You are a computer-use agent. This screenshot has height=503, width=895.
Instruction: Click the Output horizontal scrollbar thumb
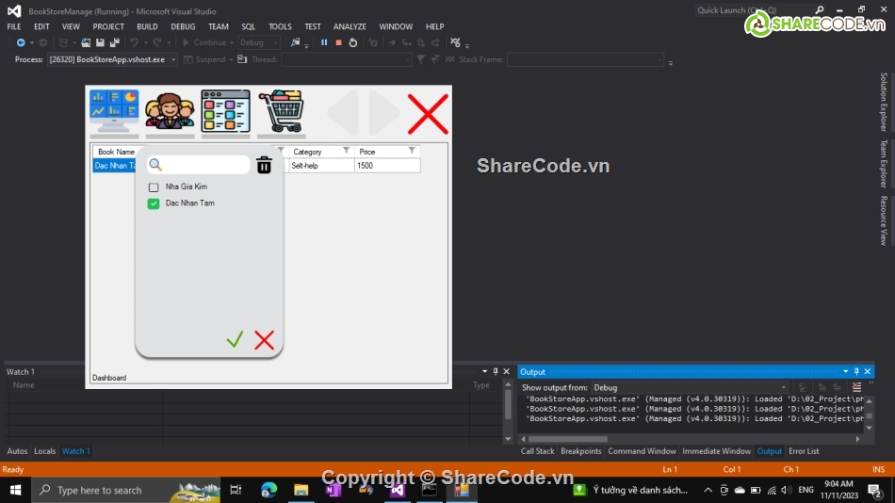tap(567, 439)
